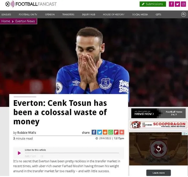188x177 pixels.
Task: Open the header Twitter page icon
Action: click(x=177, y=4)
